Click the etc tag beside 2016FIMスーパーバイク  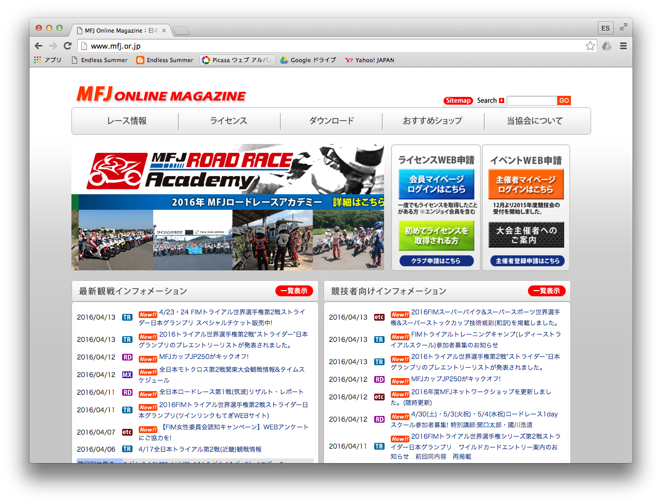coord(379,317)
